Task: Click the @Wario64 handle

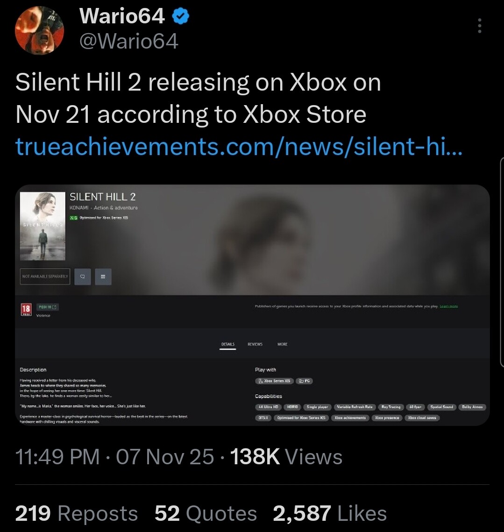Action: coord(129,42)
